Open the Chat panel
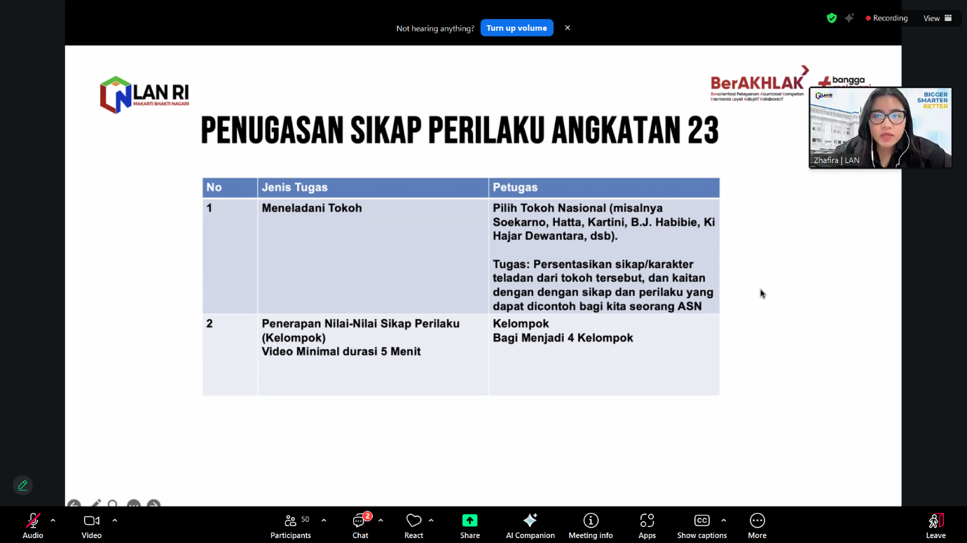Viewport: 967px width, 543px height. pos(360,526)
